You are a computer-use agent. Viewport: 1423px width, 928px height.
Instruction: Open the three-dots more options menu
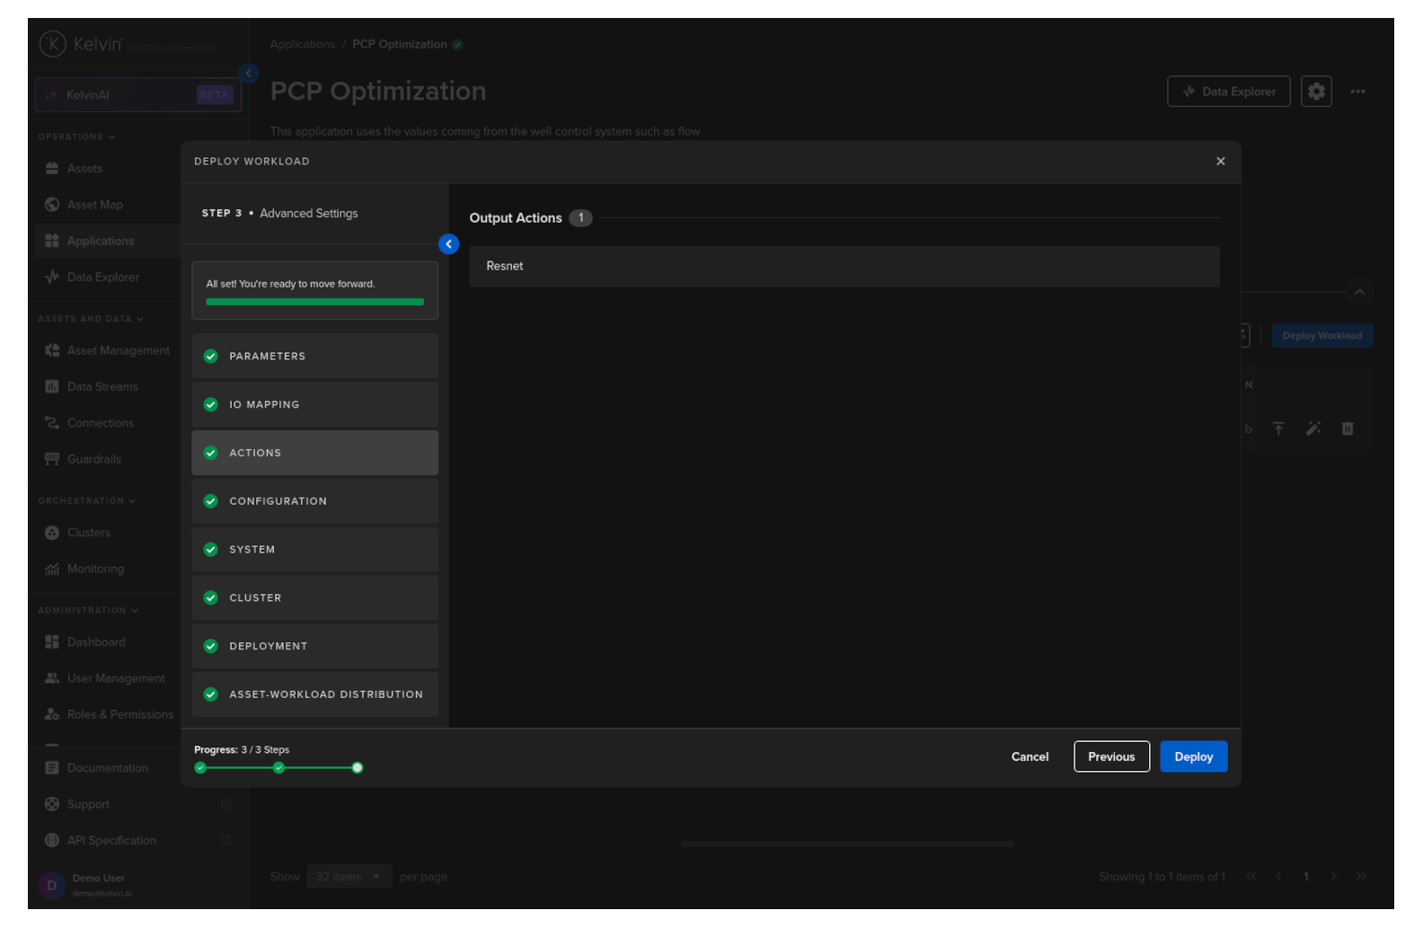pos(1357,92)
